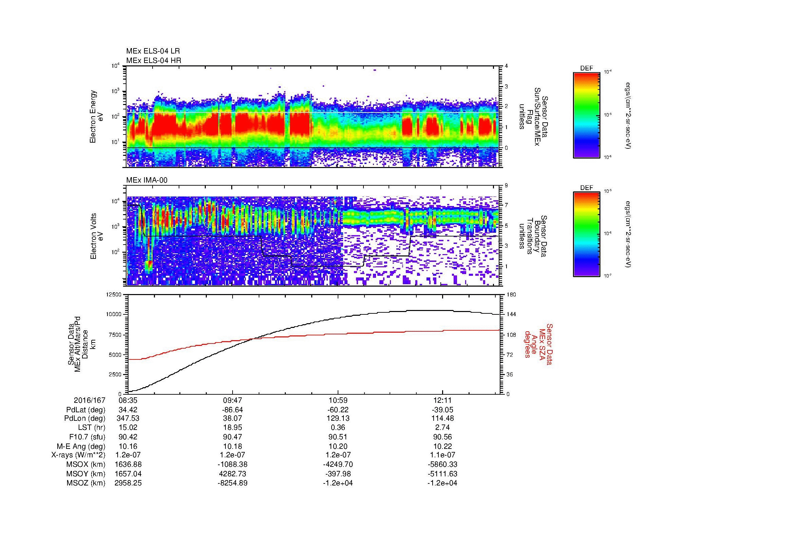The width and height of the screenshot is (793, 560).
Task: Click the date label '2016/167'
Action: pos(90,400)
